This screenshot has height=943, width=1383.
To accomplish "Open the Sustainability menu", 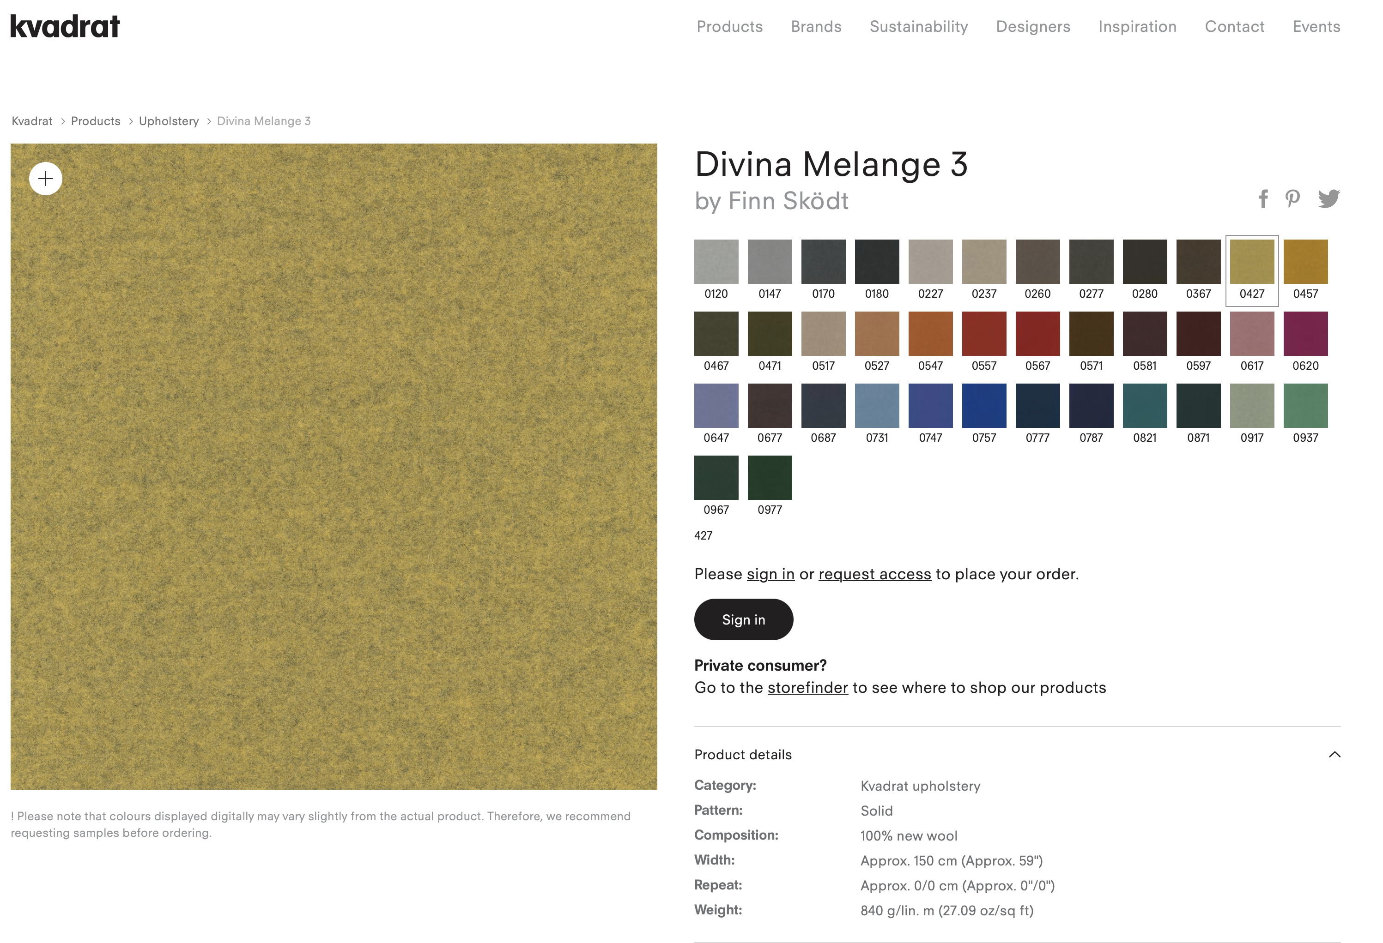I will [x=919, y=27].
